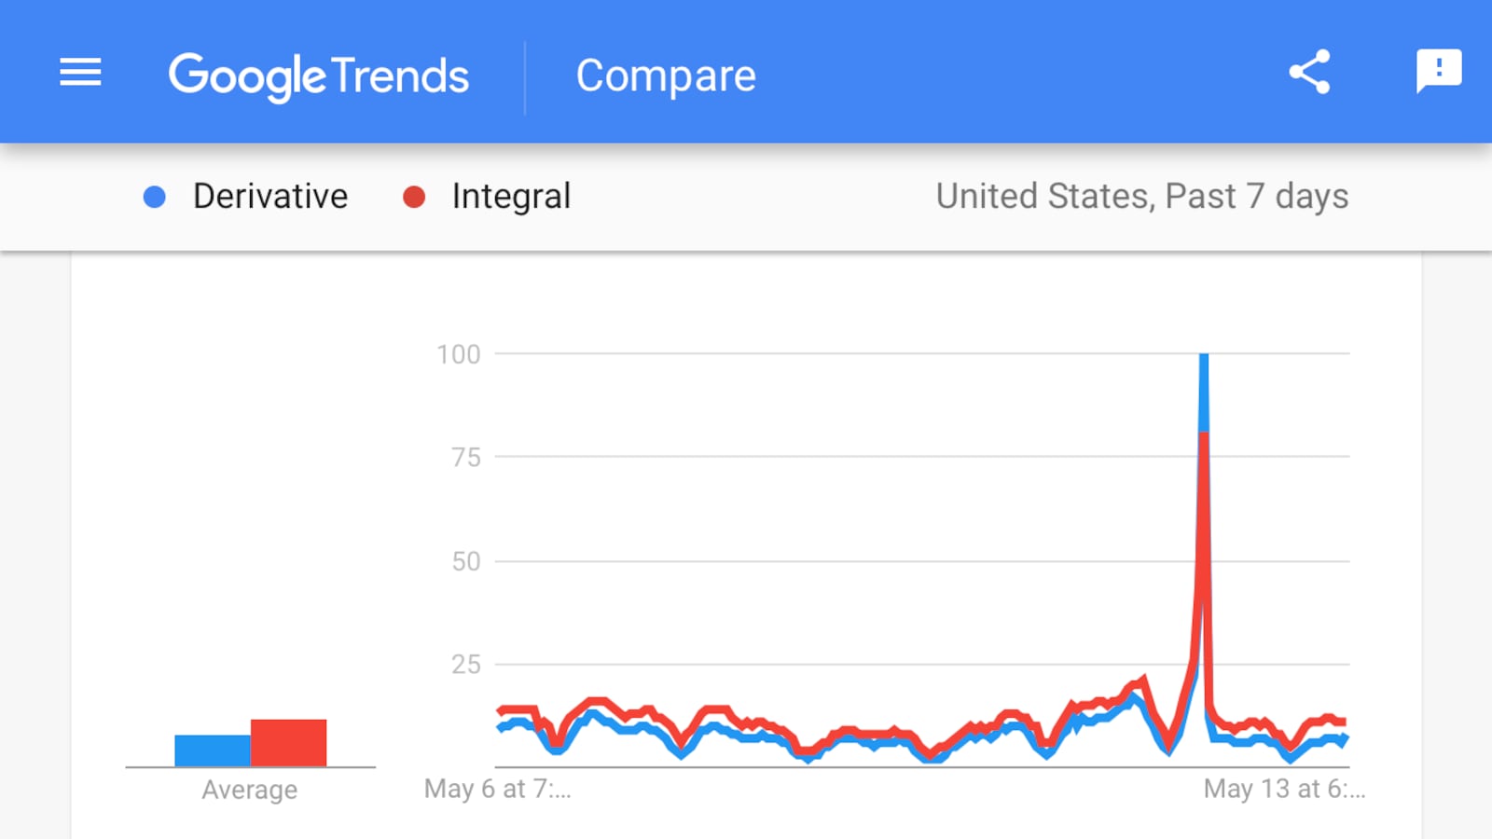The image size is (1492, 839).
Task: Click the blue Derivative legend dot
Action: pyautogui.click(x=155, y=197)
